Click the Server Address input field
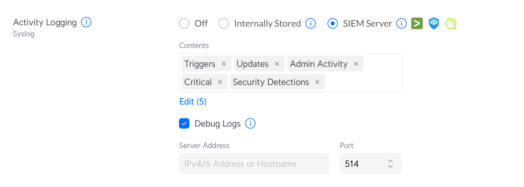This screenshot has width=524, height=187. point(254,164)
